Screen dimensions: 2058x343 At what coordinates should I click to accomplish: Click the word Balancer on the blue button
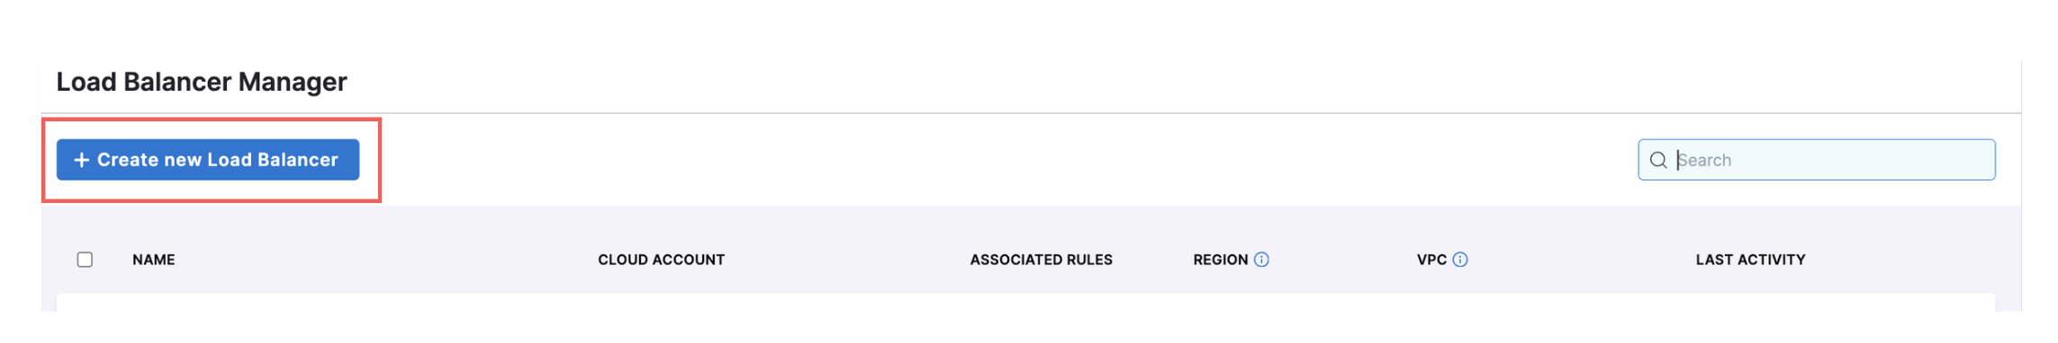(x=298, y=160)
